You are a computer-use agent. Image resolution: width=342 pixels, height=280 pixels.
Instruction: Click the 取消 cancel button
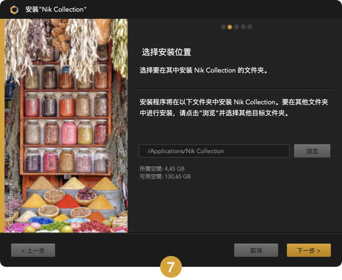(256, 250)
